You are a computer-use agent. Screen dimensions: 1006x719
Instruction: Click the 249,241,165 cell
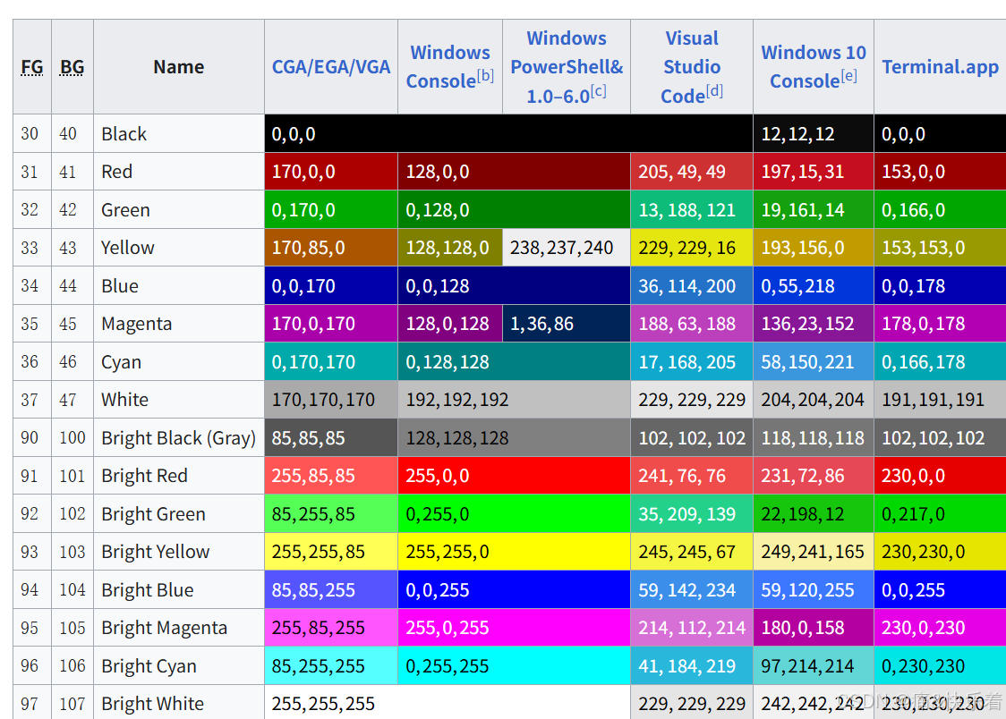814,551
